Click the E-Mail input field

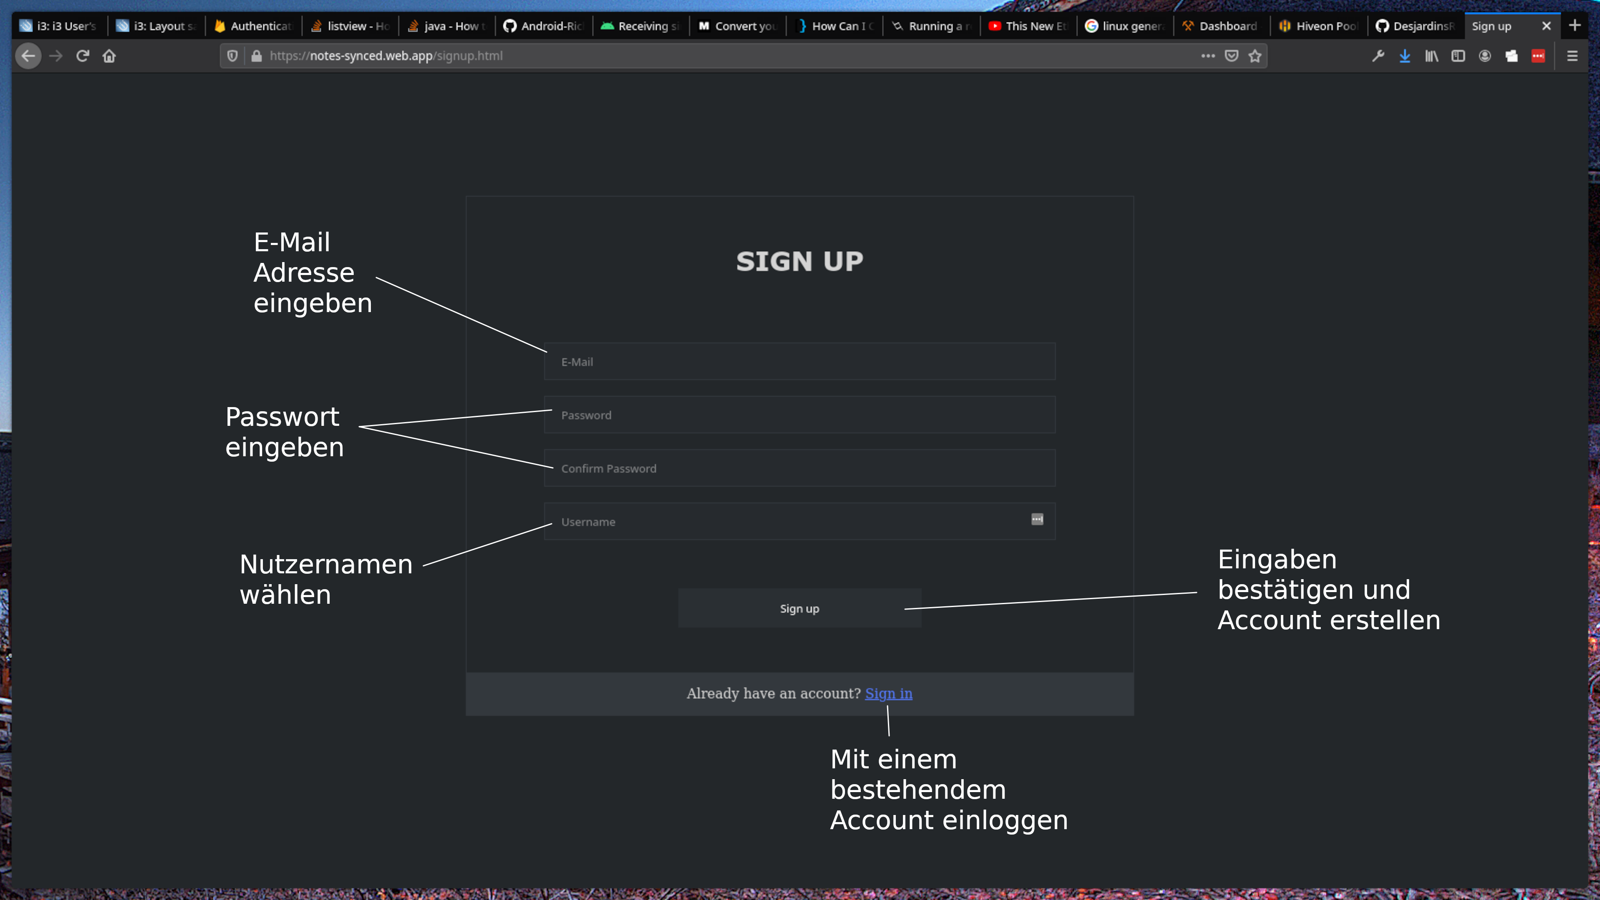pos(800,362)
